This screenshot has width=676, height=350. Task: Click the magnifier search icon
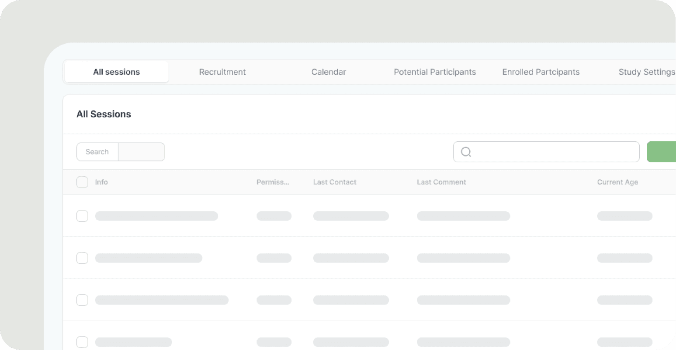tap(466, 152)
